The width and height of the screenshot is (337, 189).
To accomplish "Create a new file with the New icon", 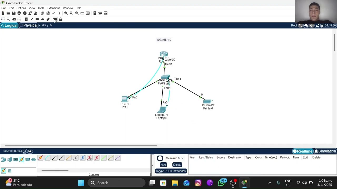I will coord(3,13).
